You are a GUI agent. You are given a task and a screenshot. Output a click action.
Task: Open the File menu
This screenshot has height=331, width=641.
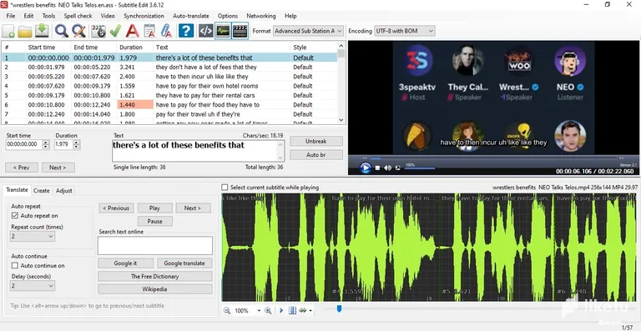pyautogui.click(x=11, y=16)
